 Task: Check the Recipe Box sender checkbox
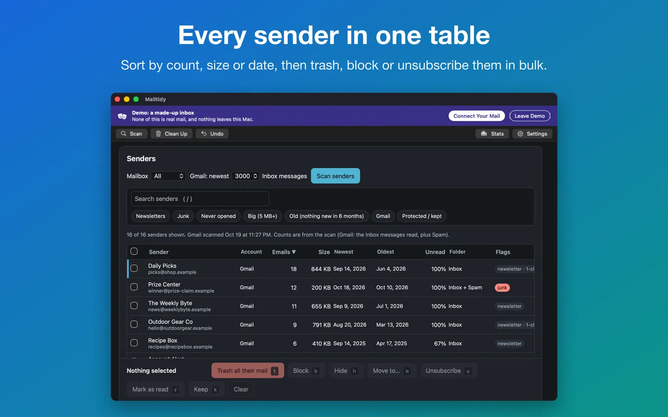pos(134,343)
